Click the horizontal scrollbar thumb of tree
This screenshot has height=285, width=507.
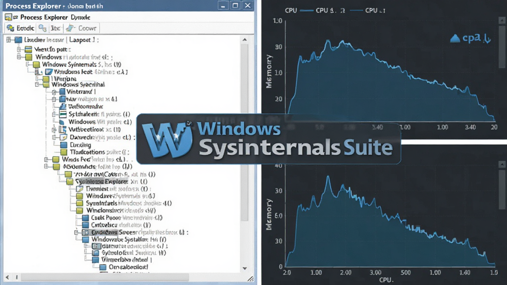104,277
